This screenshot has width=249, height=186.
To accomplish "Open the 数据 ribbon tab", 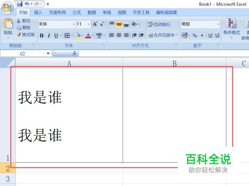I will [92, 12].
